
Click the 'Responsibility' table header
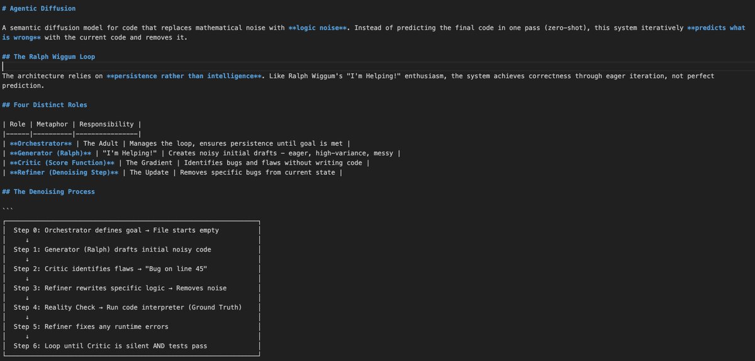pos(106,124)
